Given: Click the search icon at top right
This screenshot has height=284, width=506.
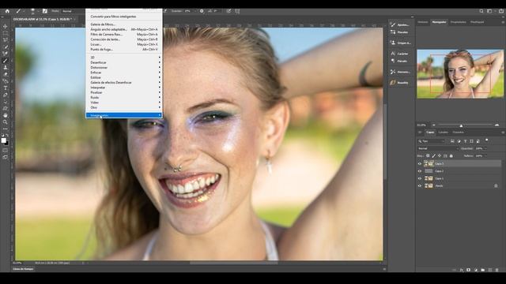Looking at the screenshot, I should coord(481,11).
